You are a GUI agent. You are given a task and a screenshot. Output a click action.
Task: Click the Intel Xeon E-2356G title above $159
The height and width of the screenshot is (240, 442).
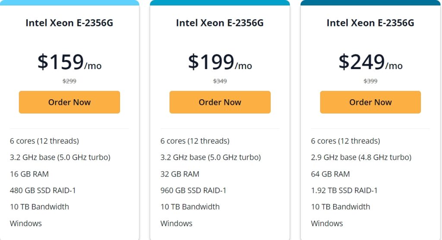coord(69,23)
